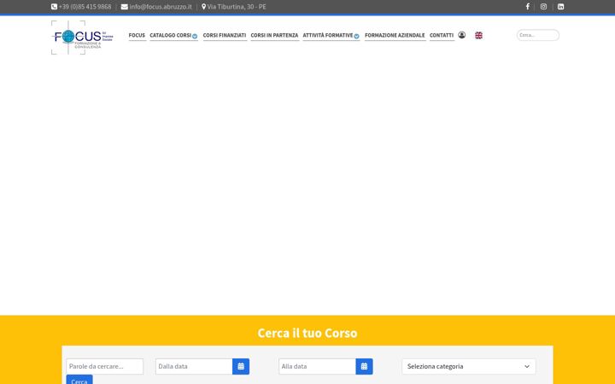Click the Alla data input field
Screen dimensions: 615x384
[317, 366]
